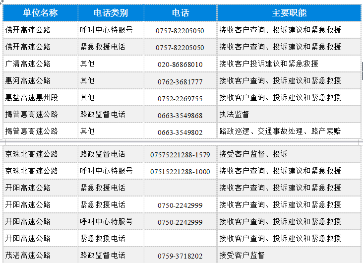Viewport: 363px width, 263px height.
Task: Select the 接受客户监督、投诉 cell
Action: coord(253,154)
